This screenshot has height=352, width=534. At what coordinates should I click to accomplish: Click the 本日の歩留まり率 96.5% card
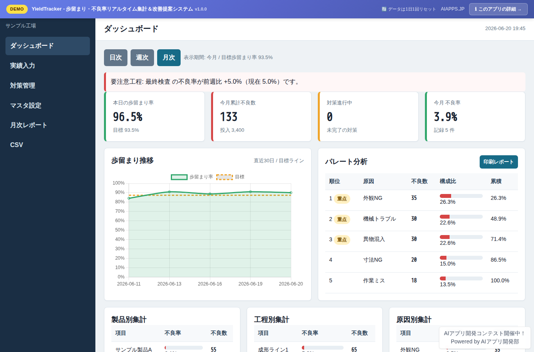[x=154, y=117]
